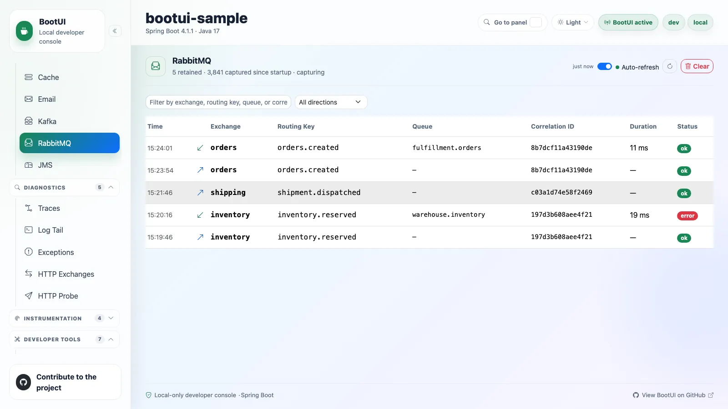Click the Exceptions warning icon in sidebar

(29, 252)
